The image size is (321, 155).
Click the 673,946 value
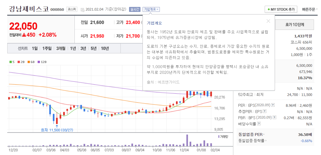tap(305, 72)
